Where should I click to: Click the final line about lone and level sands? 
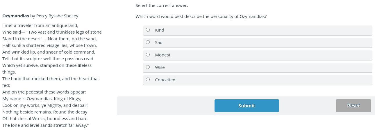45,125
